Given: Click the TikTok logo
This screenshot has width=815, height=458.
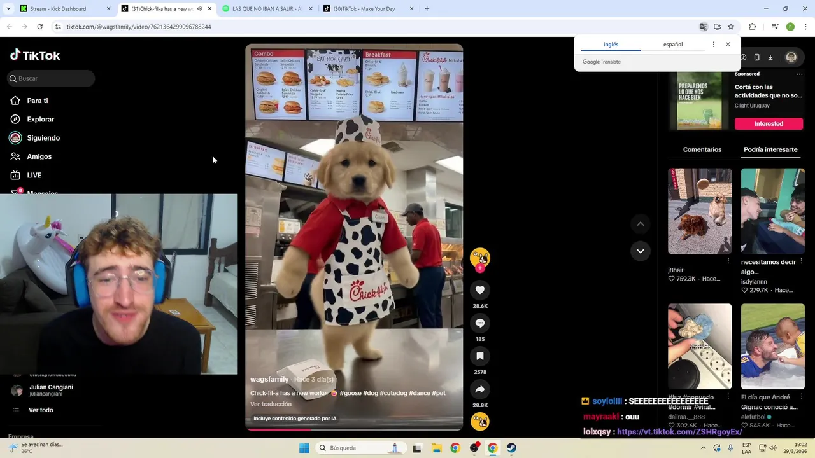Looking at the screenshot, I should pos(35,55).
